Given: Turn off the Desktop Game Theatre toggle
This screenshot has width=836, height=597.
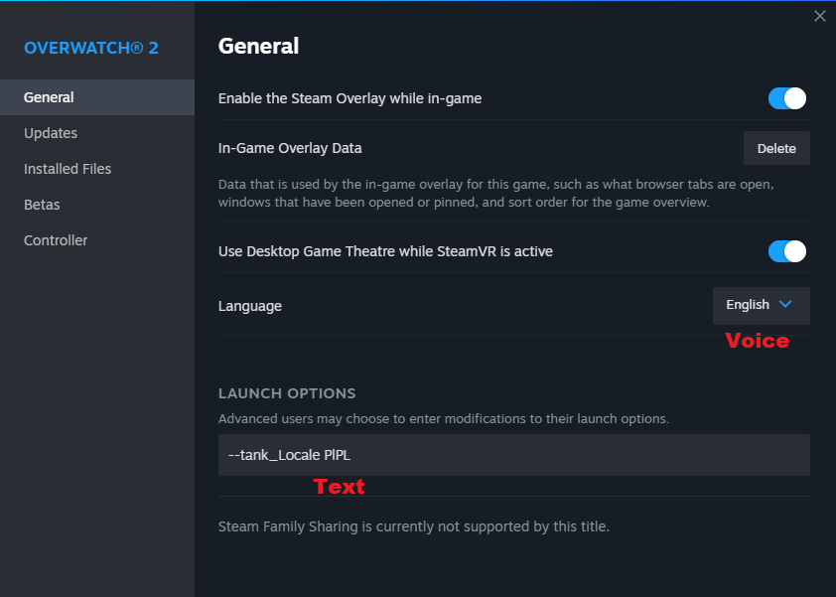Looking at the screenshot, I should (786, 251).
